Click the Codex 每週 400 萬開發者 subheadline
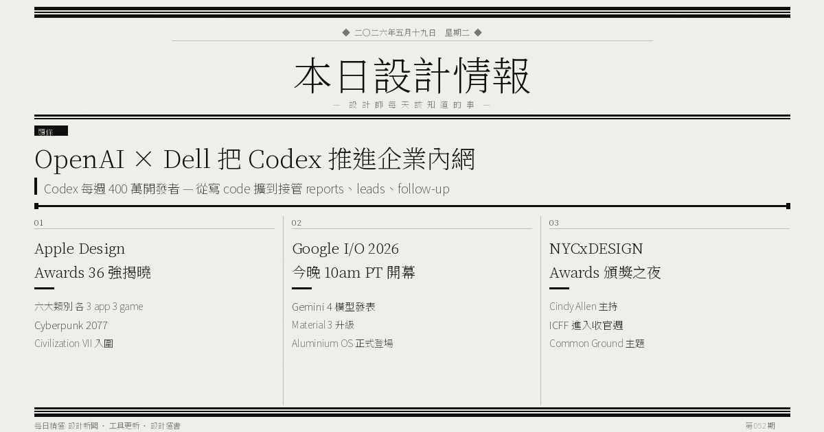824x432 pixels. coord(247,189)
